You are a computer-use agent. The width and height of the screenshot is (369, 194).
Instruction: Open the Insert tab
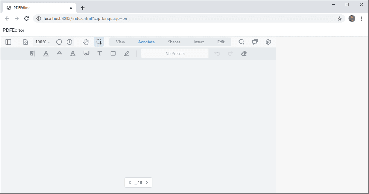click(x=199, y=42)
